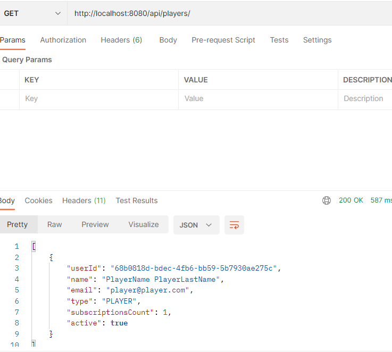Click the KEY column header
Screen dimensions: 392x352
32,80
